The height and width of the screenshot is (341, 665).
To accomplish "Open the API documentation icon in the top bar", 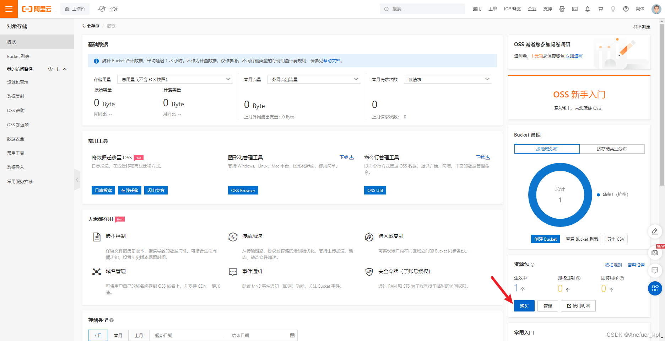I will (x=562, y=9).
